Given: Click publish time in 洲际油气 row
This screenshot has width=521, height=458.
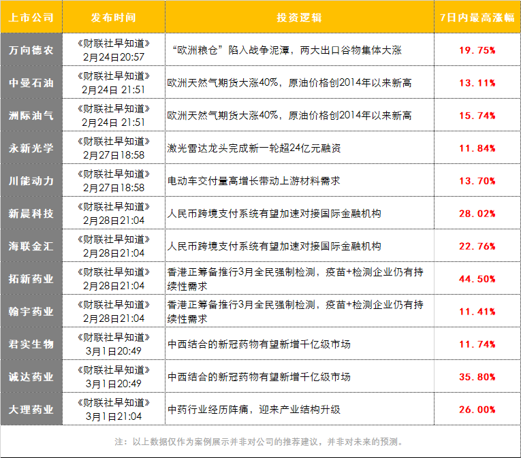Looking at the screenshot, I should pos(114,116).
